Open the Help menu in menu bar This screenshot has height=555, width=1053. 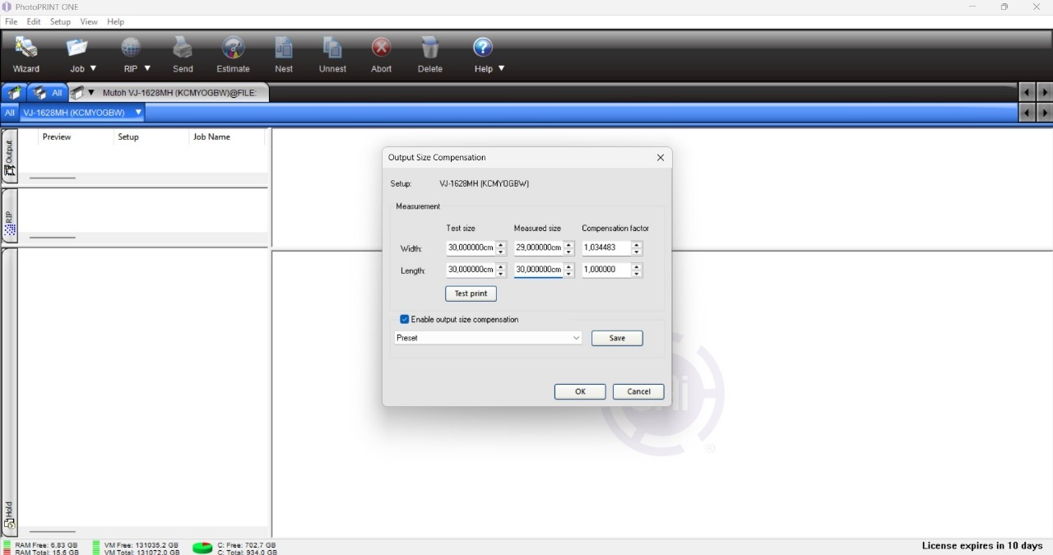click(x=116, y=21)
